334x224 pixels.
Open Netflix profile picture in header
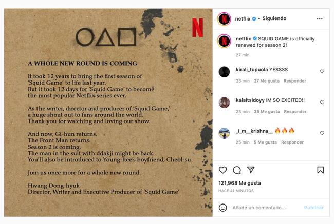pos(224,18)
